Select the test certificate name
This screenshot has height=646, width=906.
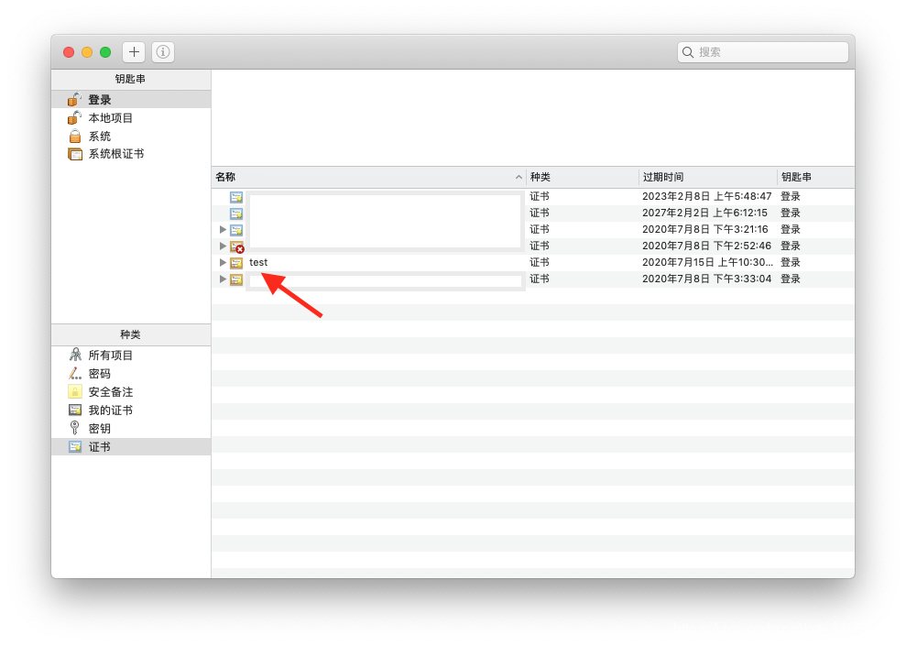(x=258, y=262)
